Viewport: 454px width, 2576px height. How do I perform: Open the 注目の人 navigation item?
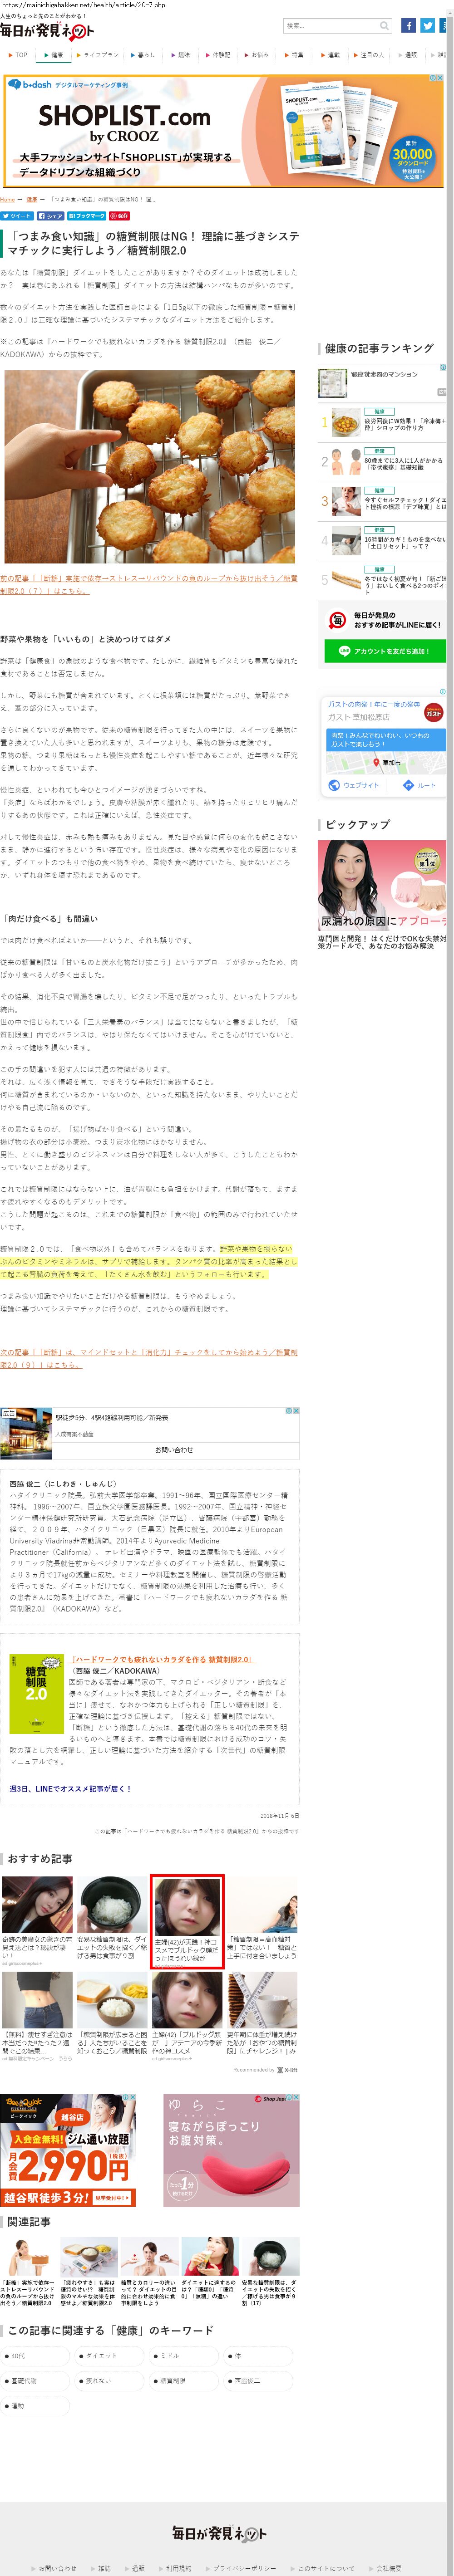[369, 55]
